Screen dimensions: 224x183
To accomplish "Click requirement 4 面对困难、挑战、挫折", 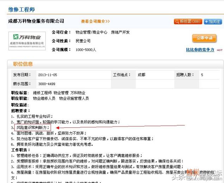I will pyautogui.click(x=49, y=133).
